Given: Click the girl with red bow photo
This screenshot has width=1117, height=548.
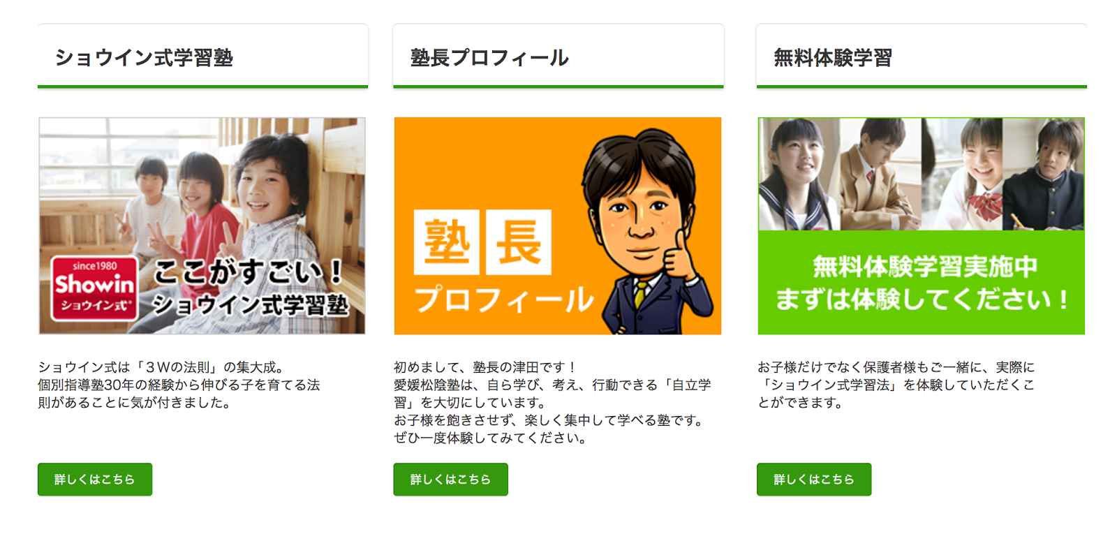Looking at the screenshot, I should (x=962, y=174).
